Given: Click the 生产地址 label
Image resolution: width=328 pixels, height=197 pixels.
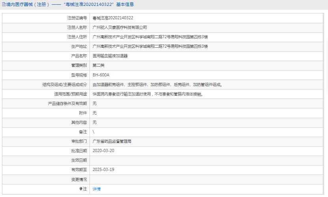Looking at the screenshot, I should 79,46.
